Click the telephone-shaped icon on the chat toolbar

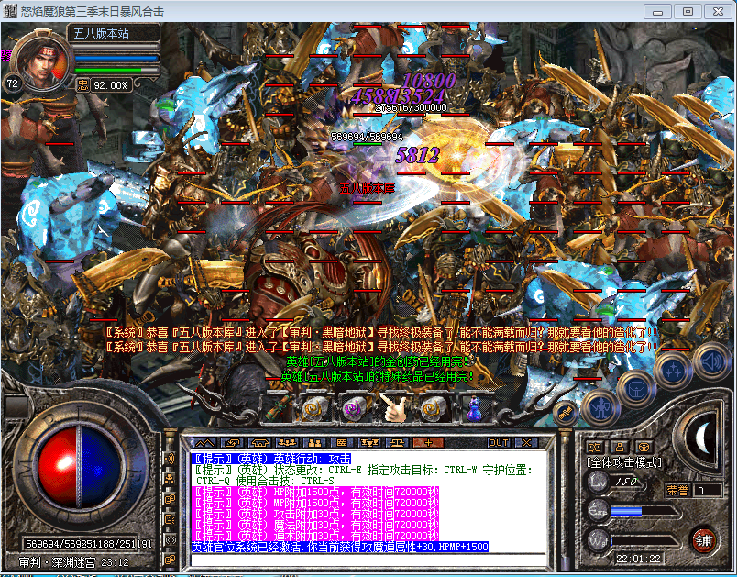click(x=260, y=442)
